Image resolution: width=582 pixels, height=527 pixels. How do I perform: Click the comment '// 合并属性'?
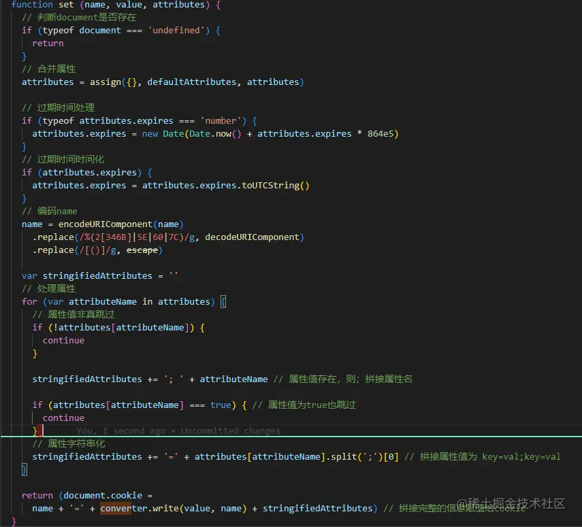click(x=48, y=69)
